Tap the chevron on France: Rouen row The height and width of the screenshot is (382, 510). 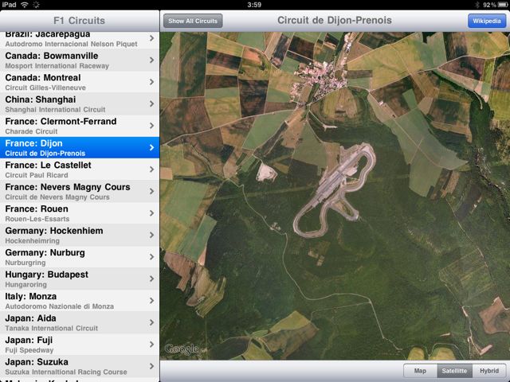click(151, 213)
